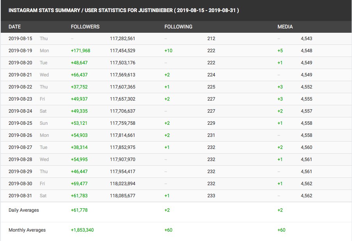Click date 2019-08-29

(x=20, y=172)
